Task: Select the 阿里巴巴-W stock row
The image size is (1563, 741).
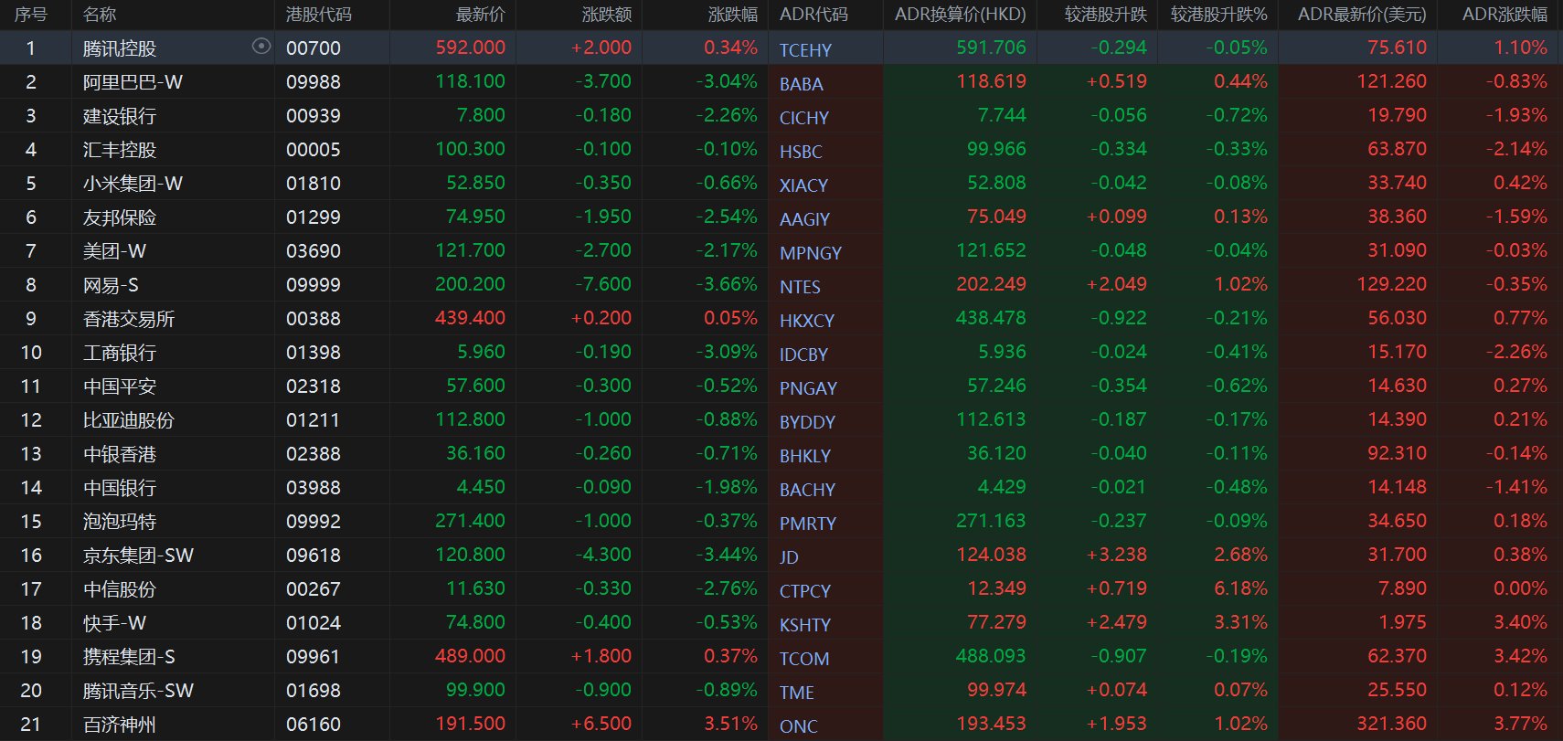Action: point(133,82)
